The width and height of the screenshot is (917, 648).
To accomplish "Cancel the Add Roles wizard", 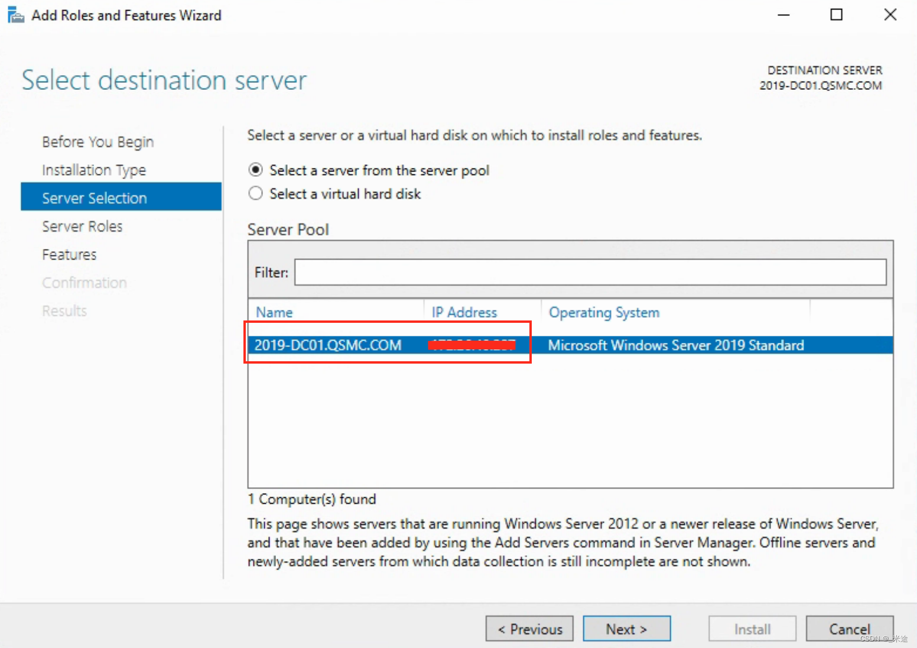I will tap(850, 628).
